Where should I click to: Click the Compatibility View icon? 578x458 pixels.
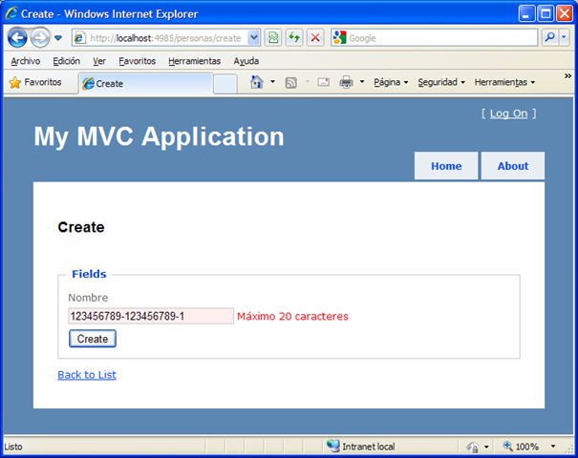(273, 37)
